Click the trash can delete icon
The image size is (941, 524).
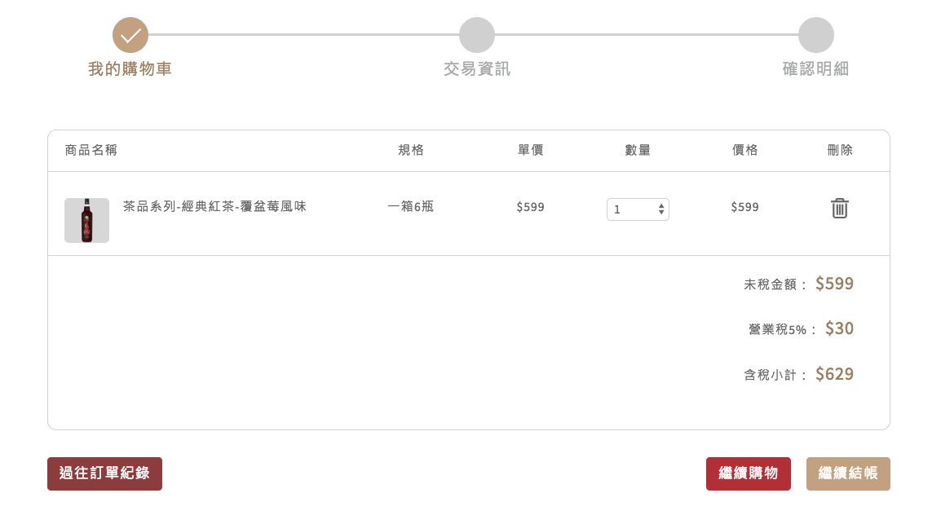[x=840, y=208]
